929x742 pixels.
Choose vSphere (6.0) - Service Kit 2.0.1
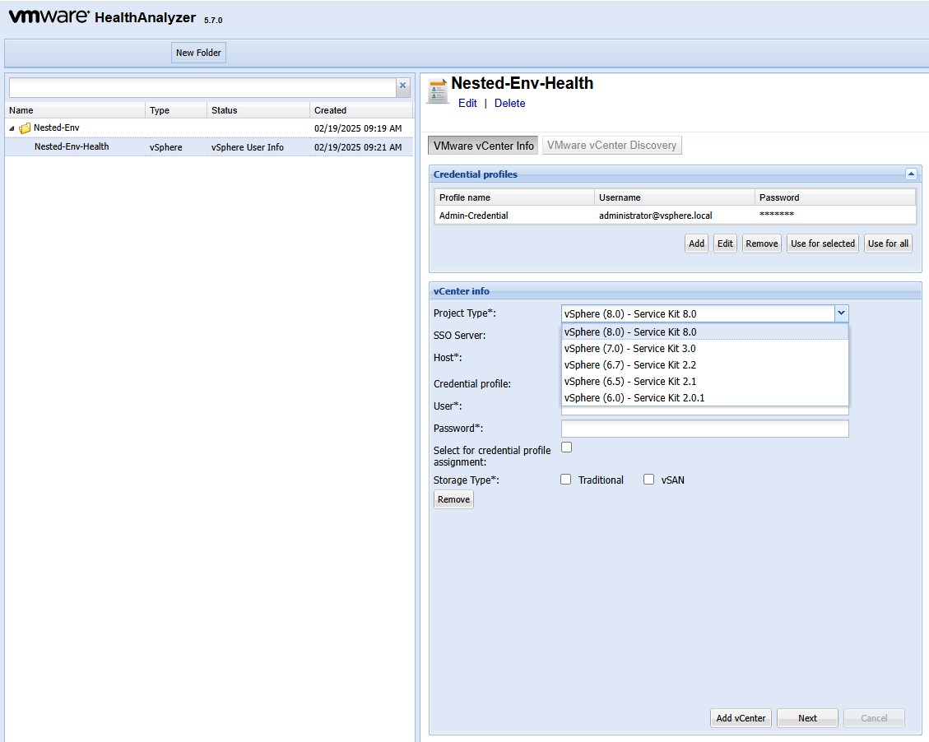[704, 398]
